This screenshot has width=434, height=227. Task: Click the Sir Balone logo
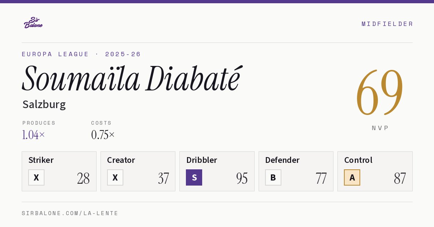[33, 23]
